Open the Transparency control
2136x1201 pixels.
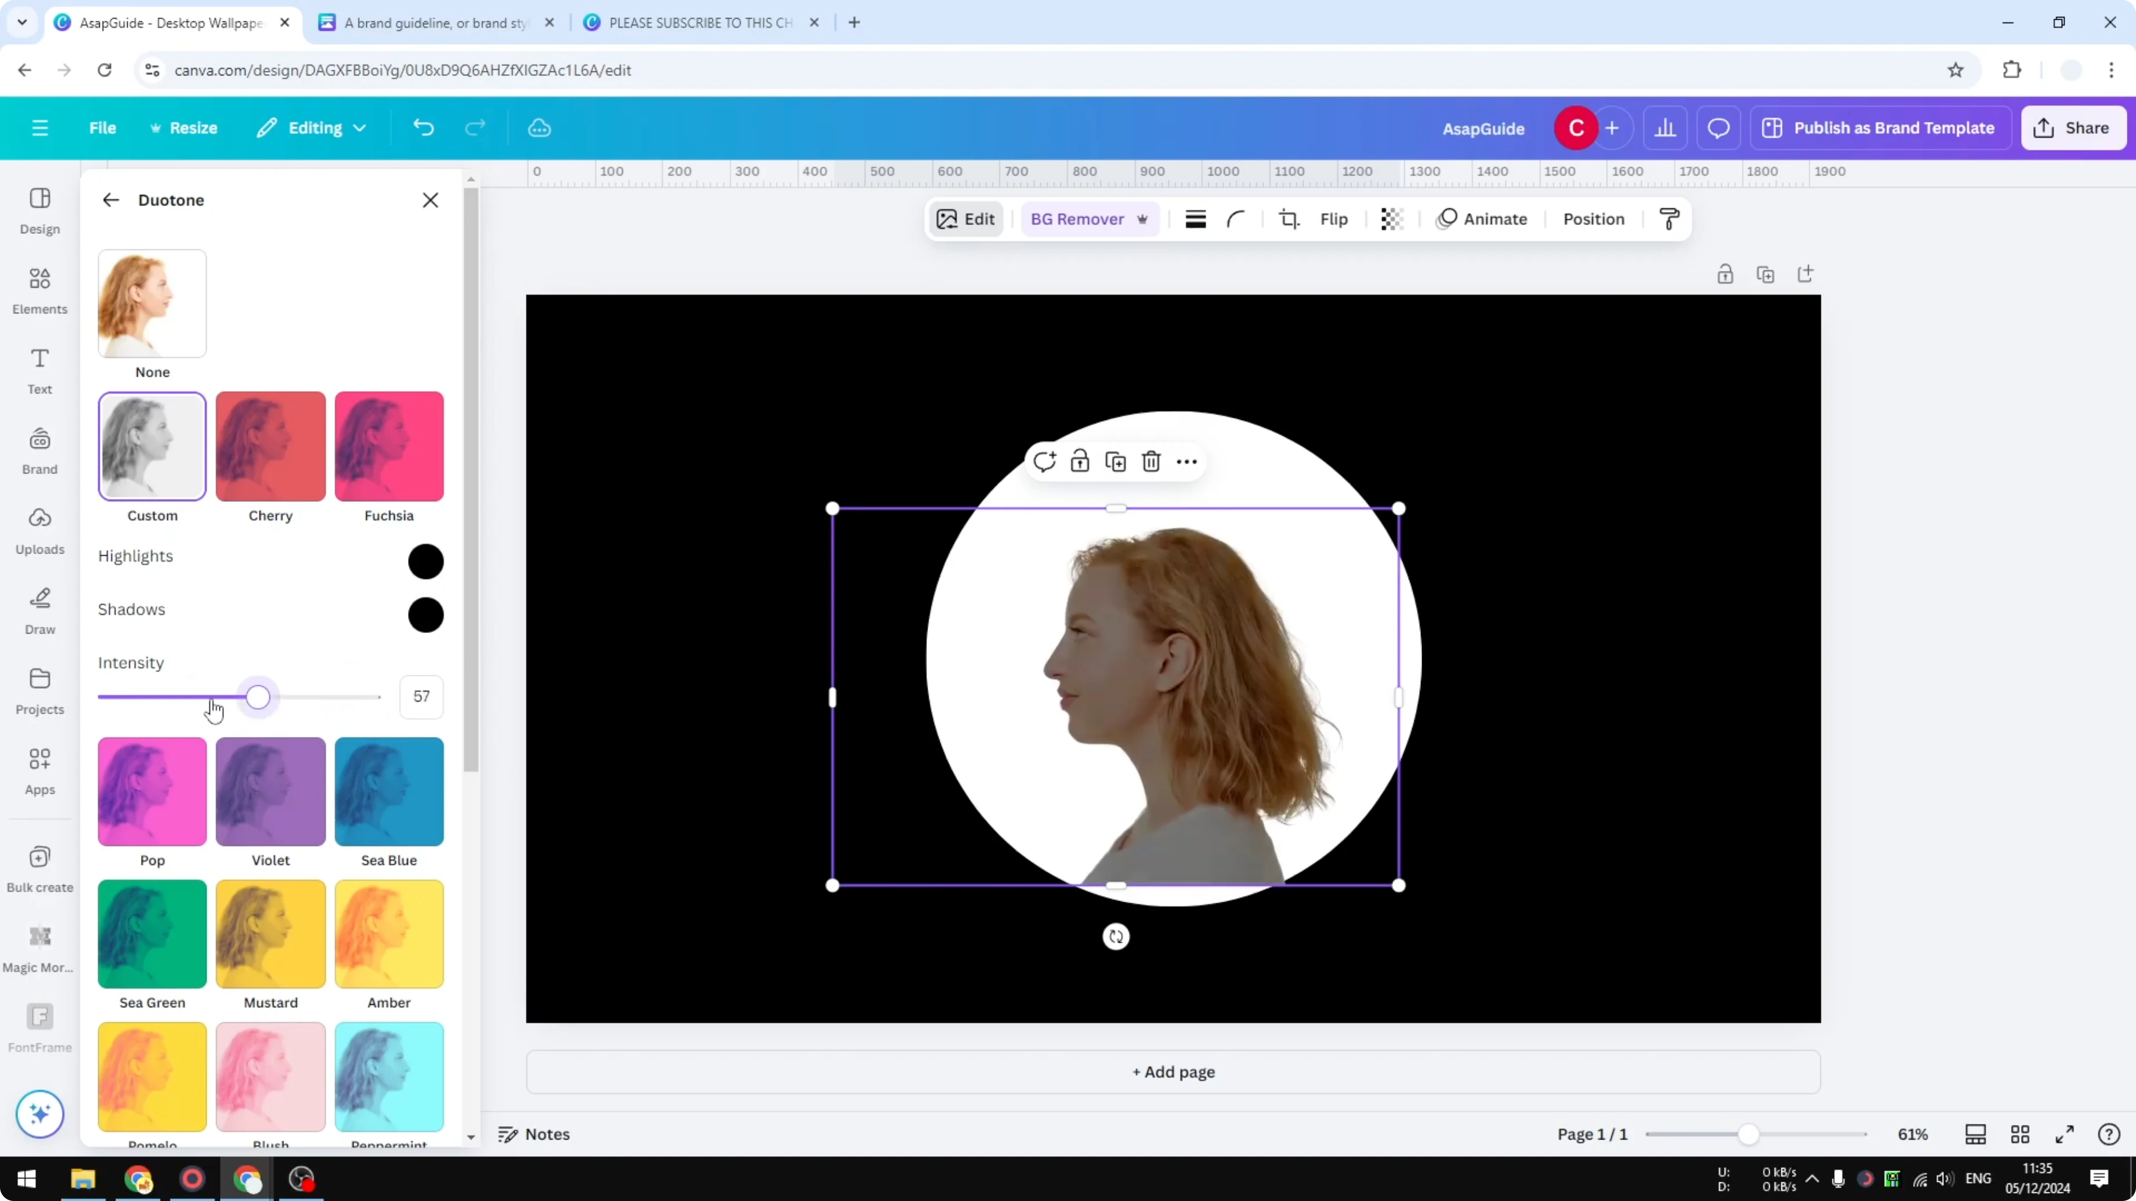(1391, 219)
